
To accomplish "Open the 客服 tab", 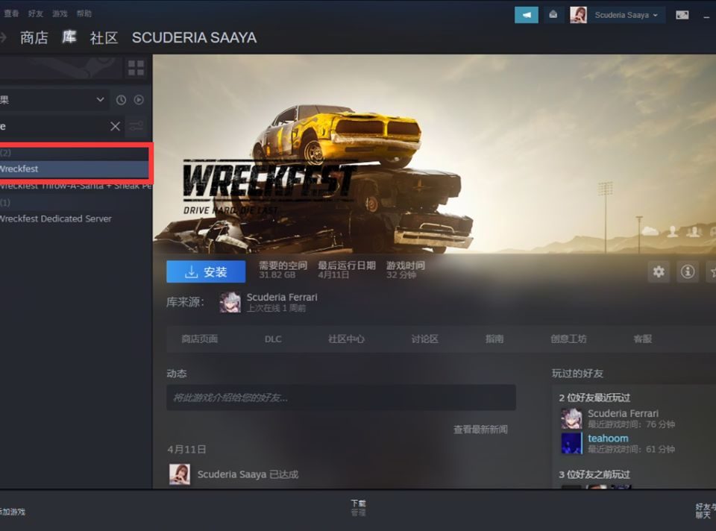I will click(642, 339).
